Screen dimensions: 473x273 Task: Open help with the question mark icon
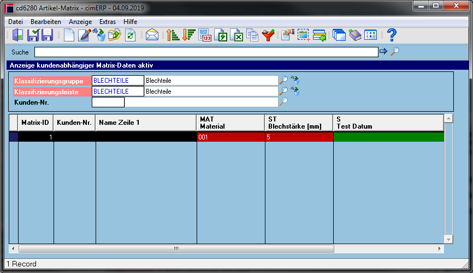pyautogui.click(x=392, y=35)
